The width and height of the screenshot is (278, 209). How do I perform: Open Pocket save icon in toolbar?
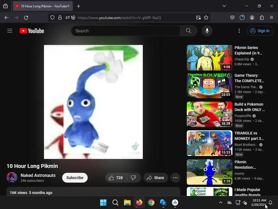click(x=232, y=18)
